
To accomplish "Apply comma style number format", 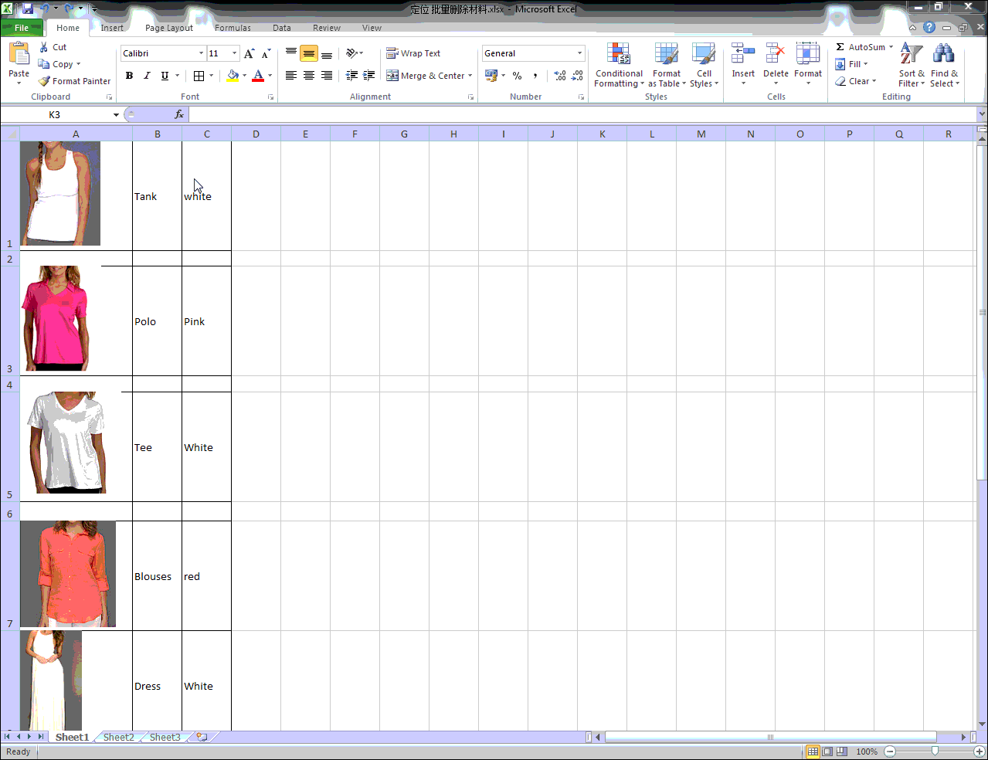I will tap(535, 76).
